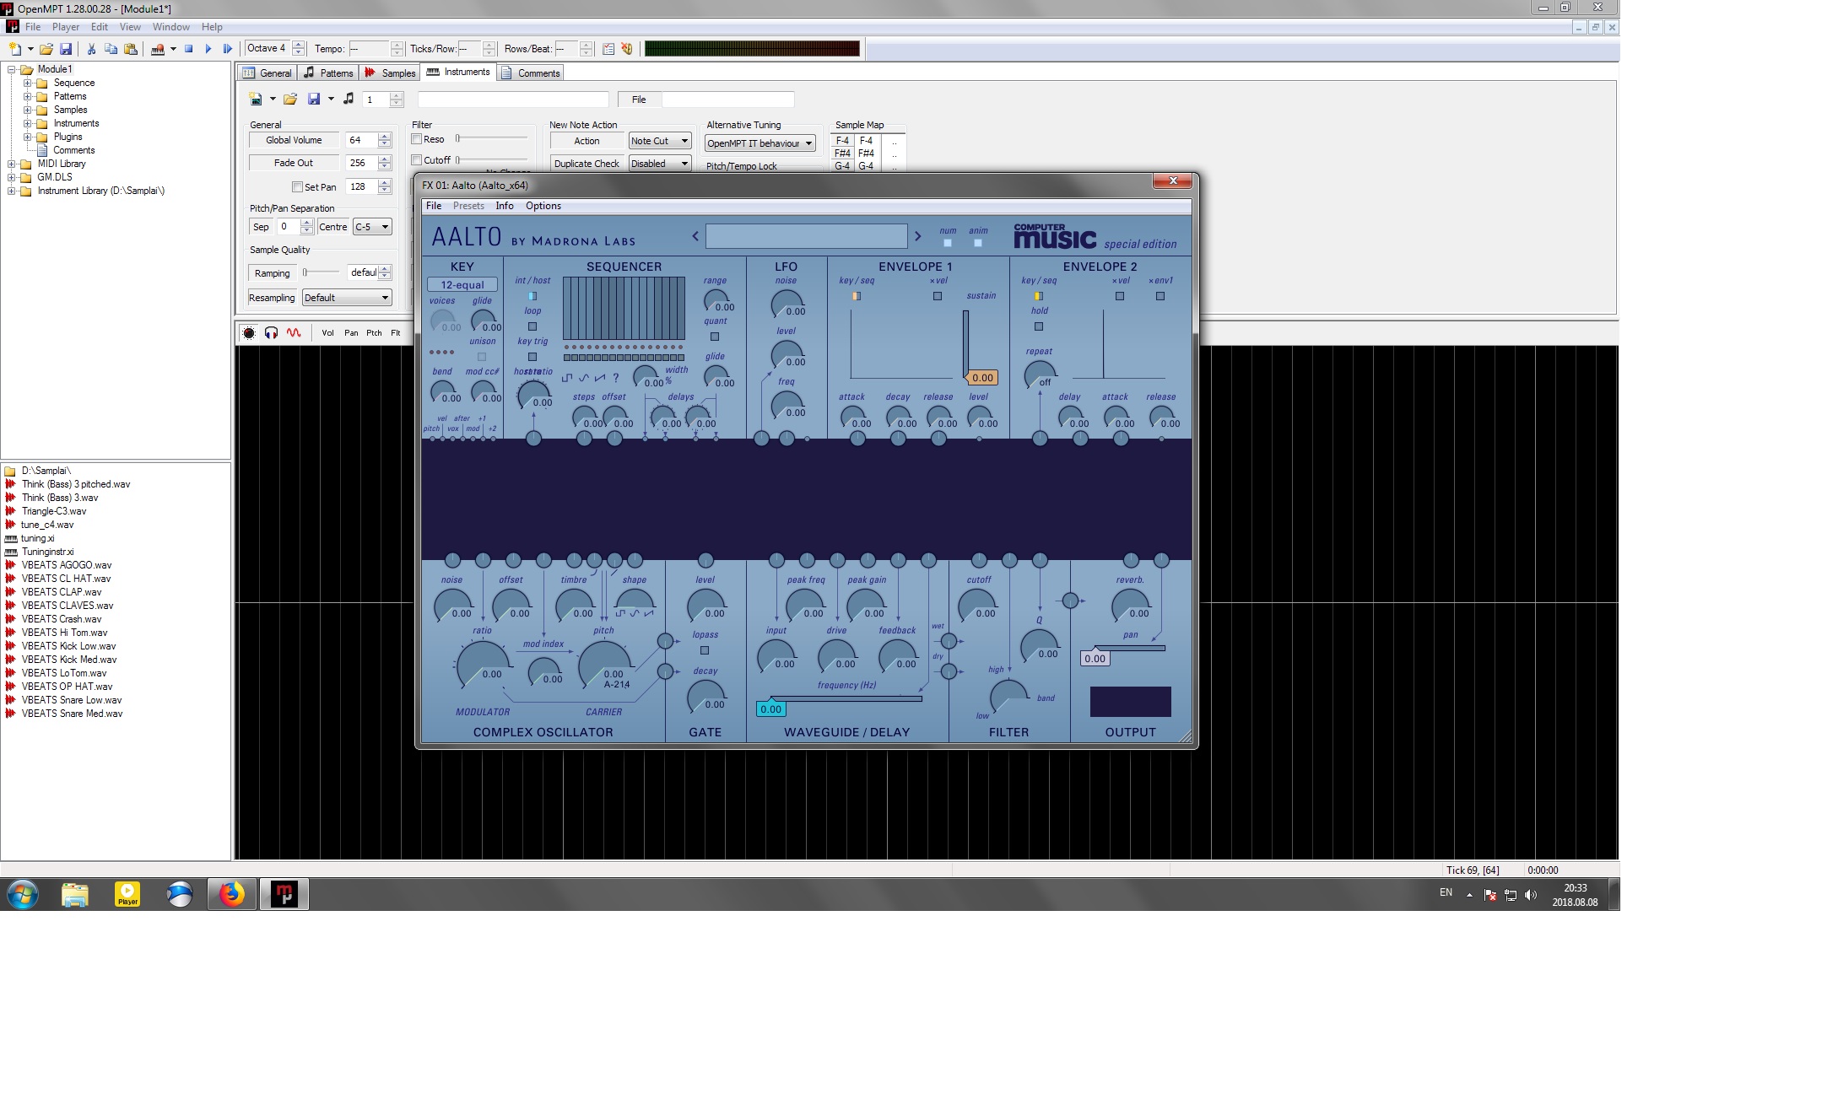Image resolution: width=1838 pixels, height=1110 pixels.
Task: Toggle the sequencer int/host switch
Action: coord(532,296)
